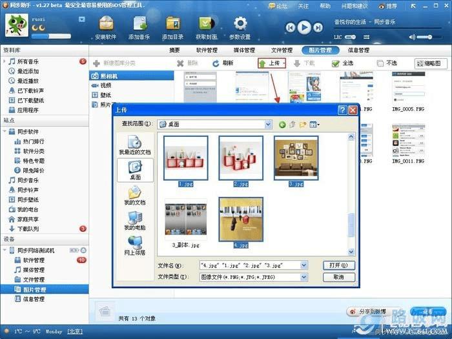The image size is (452, 339).
Task: Open 我的电脑 my computer
Action: (135, 221)
